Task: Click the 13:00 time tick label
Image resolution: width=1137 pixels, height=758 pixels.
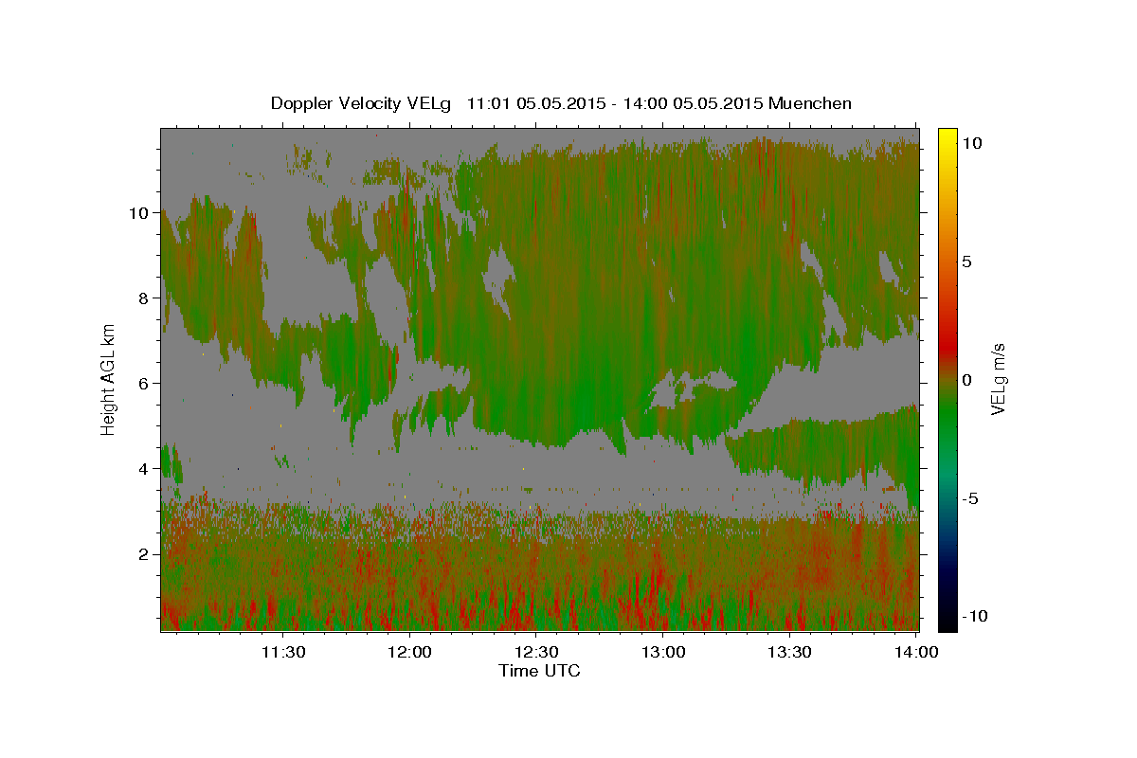Action: tap(663, 652)
